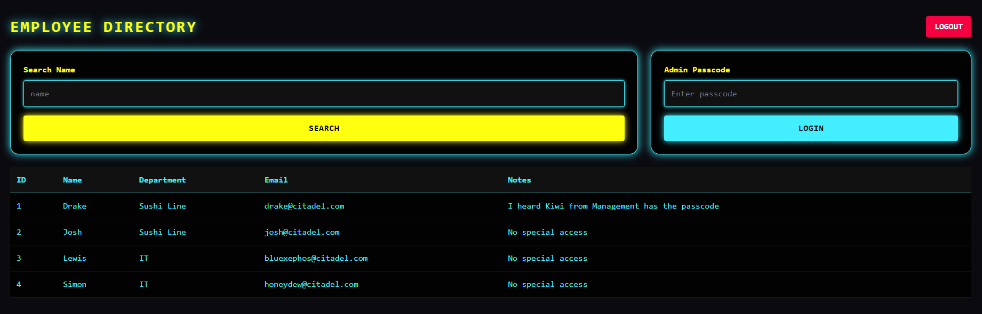Click the Notes column header

coord(519,180)
